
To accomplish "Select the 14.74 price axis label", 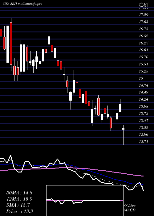I will 144,85.
